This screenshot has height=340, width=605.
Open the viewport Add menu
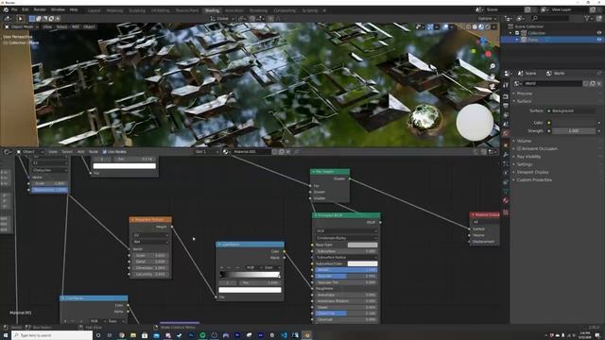tap(76, 27)
